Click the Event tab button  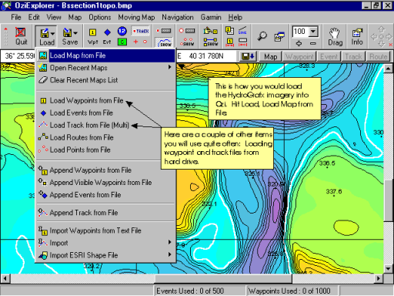tap(329, 56)
